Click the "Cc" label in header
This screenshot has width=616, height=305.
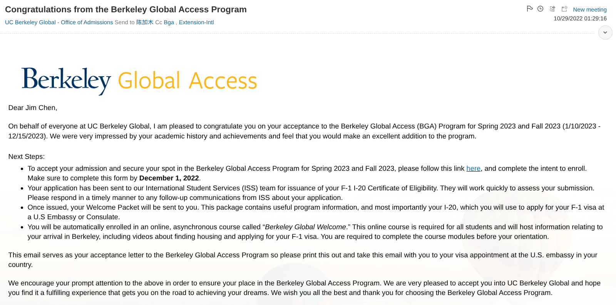click(159, 22)
